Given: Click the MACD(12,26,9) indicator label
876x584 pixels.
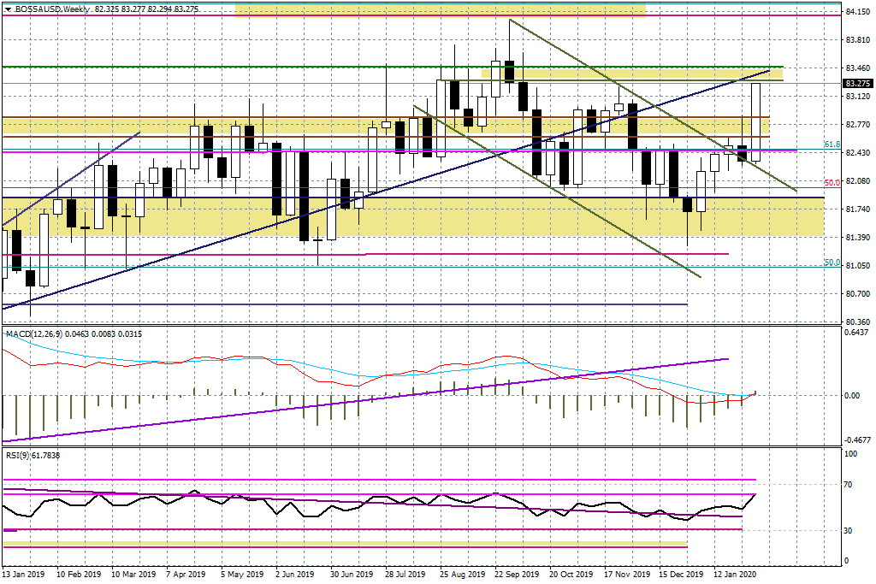Looking at the screenshot, I should (x=33, y=333).
